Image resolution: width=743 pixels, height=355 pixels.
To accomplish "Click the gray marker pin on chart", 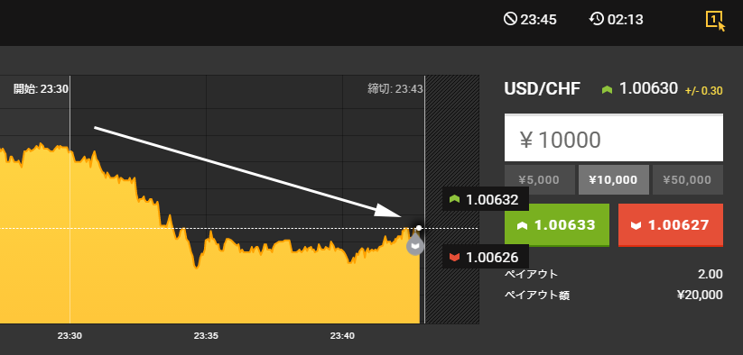I will pyautogui.click(x=415, y=245).
